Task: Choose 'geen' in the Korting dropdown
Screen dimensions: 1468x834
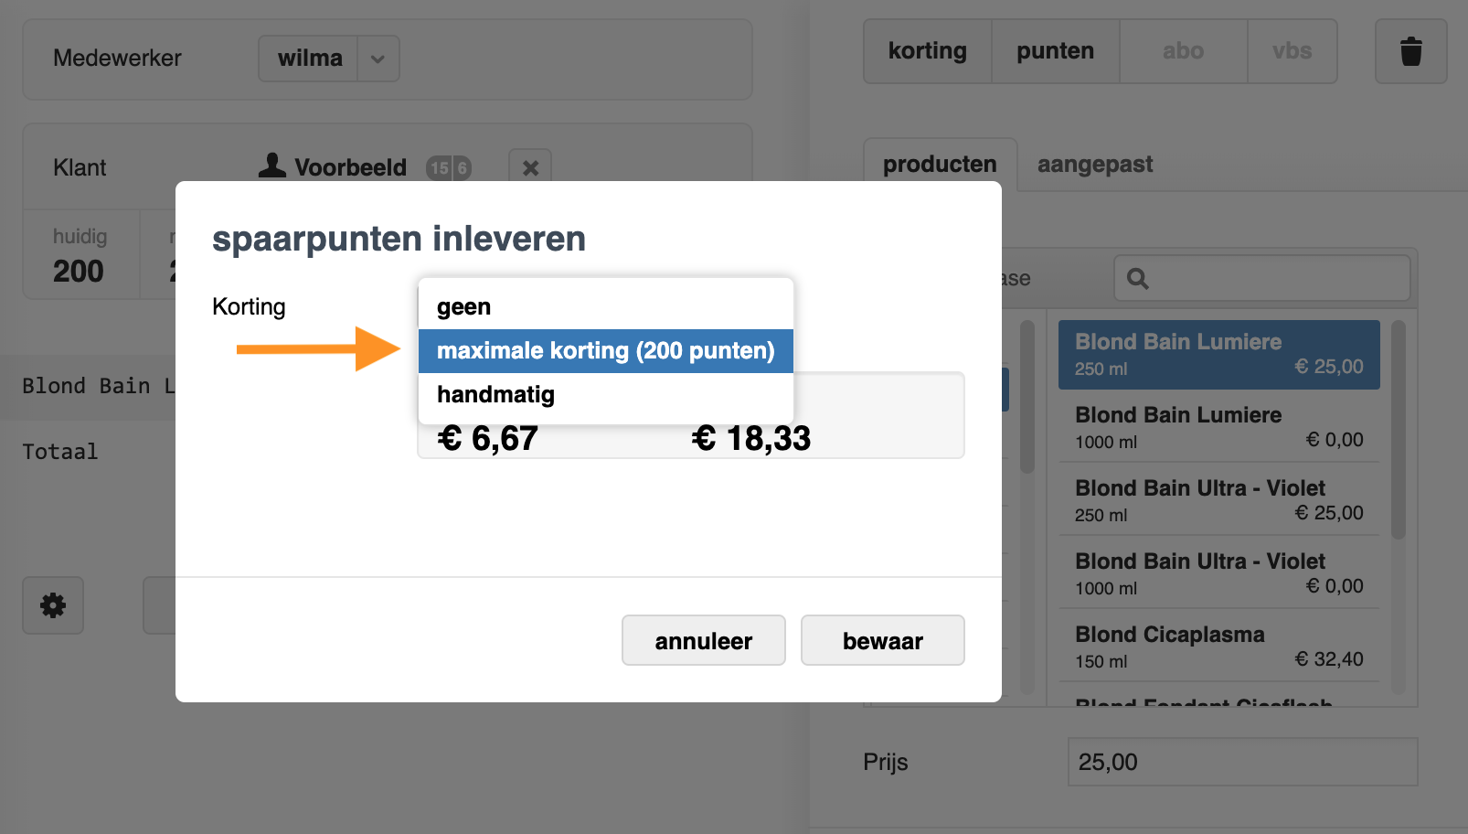Action: click(605, 307)
